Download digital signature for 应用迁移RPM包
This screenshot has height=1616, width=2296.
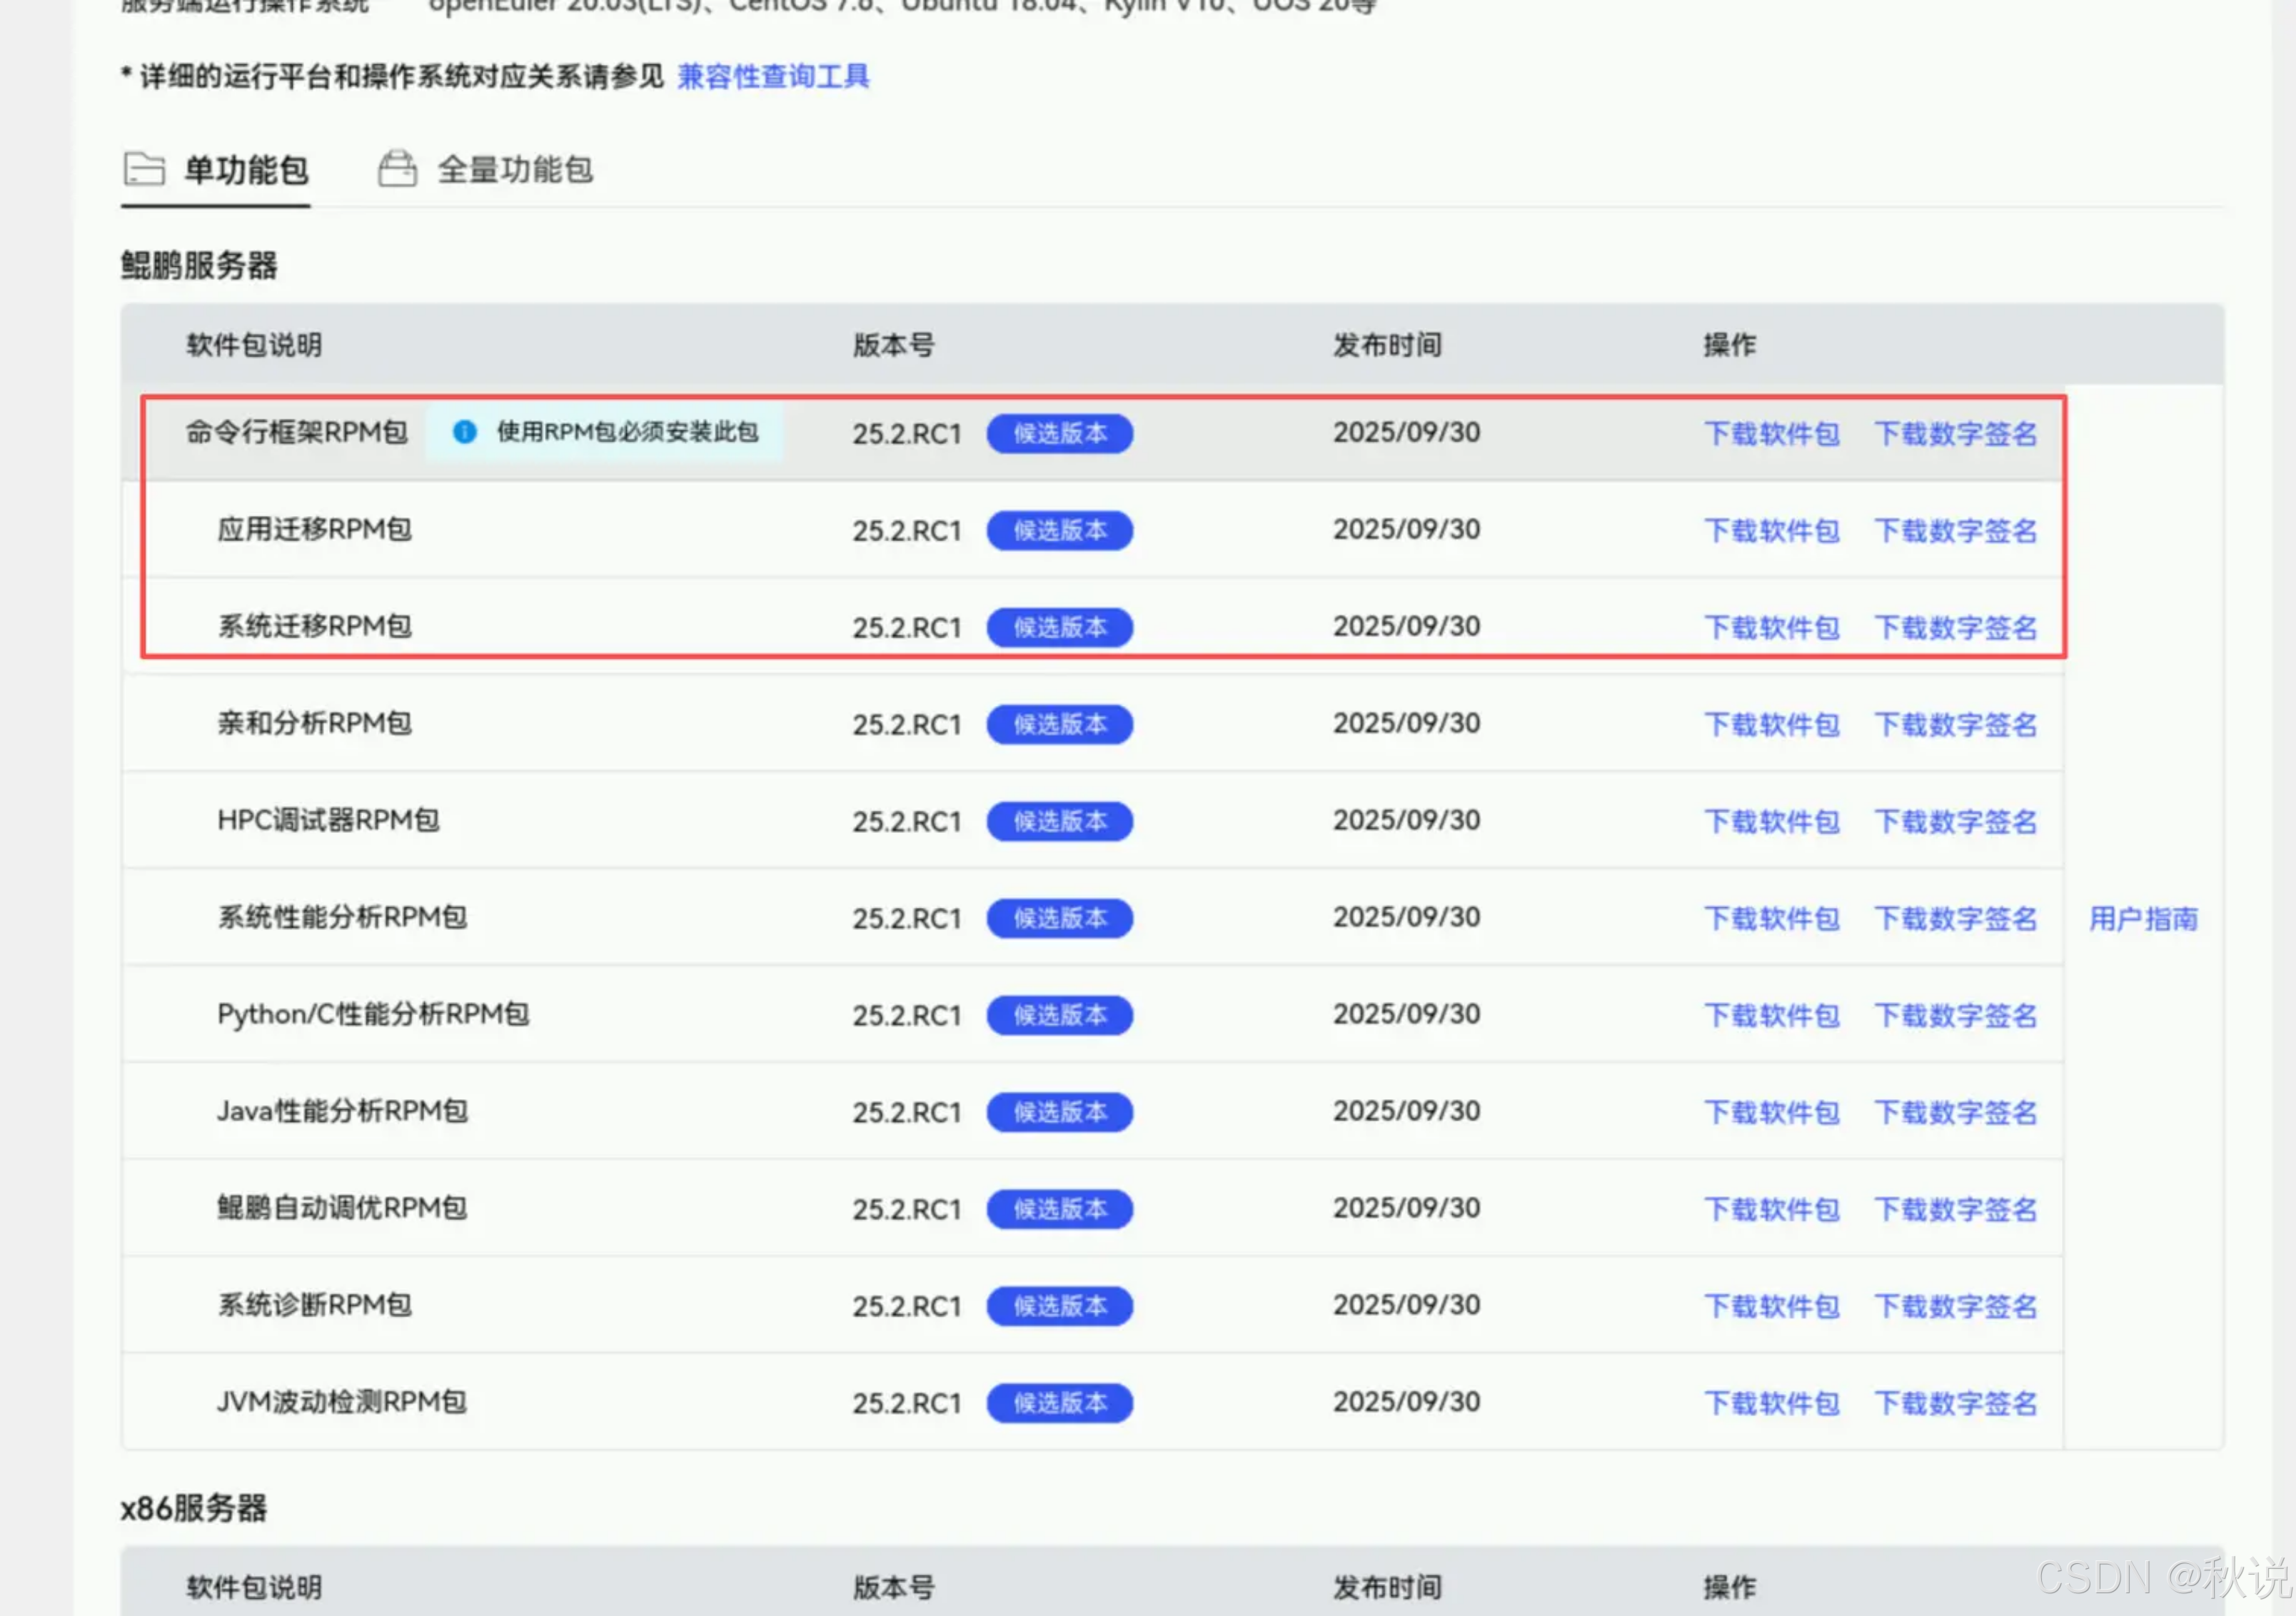1955,531
